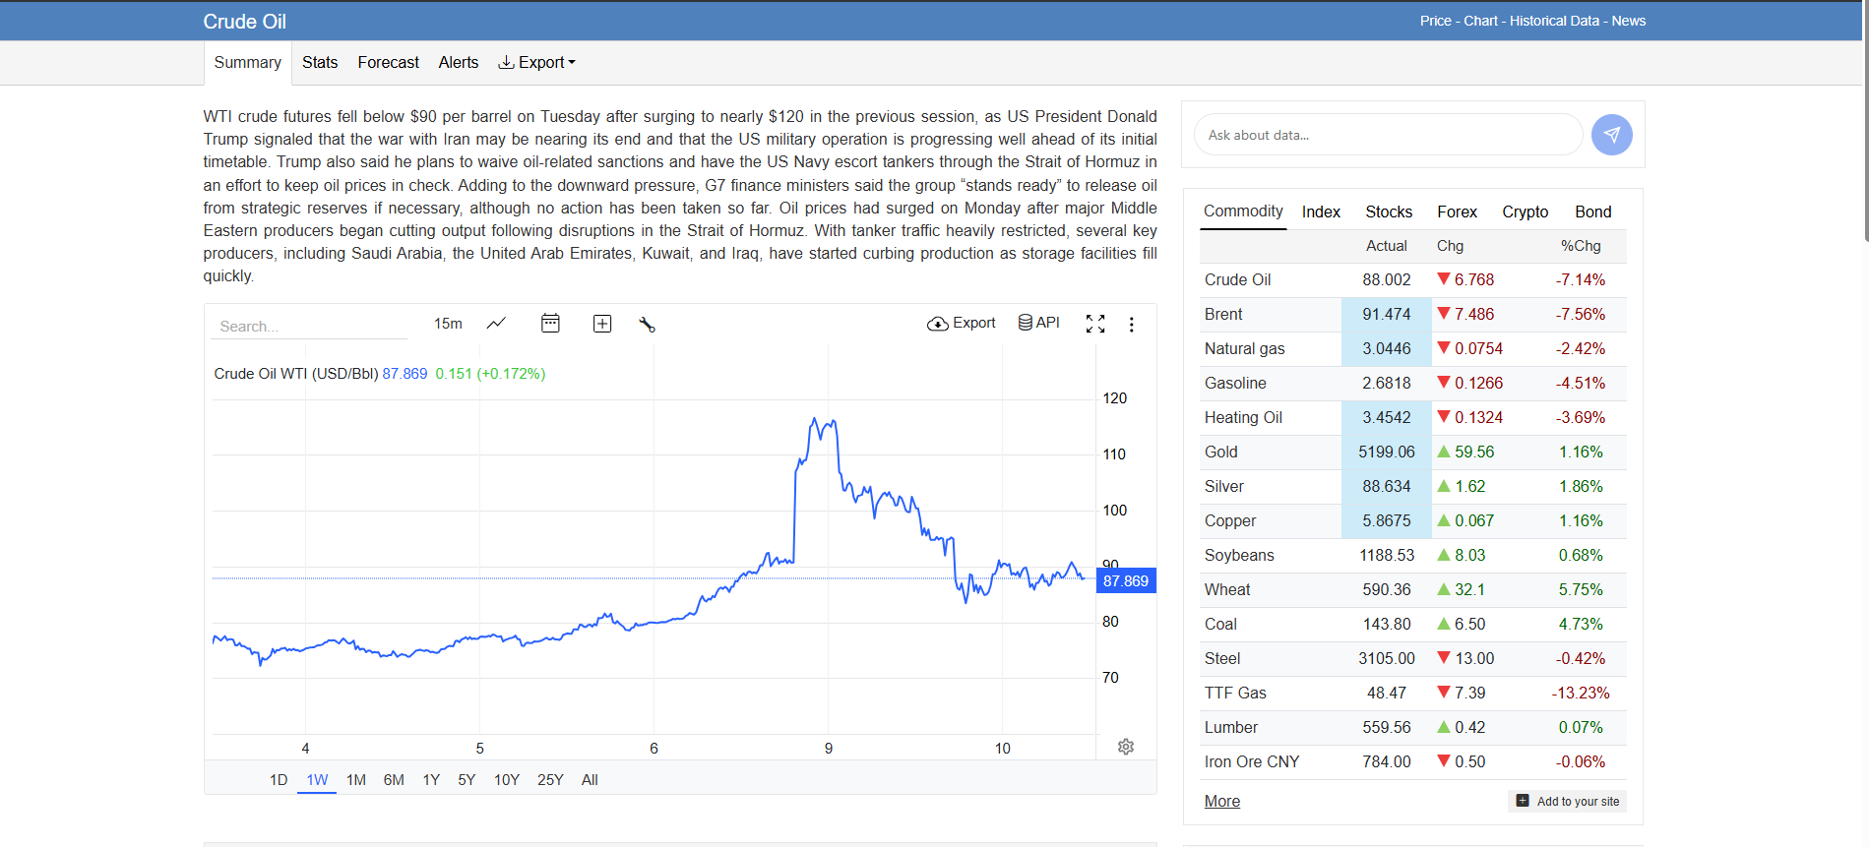Image resolution: width=1869 pixels, height=847 pixels.
Task: Click TTF Gas change of -13.23%
Action: point(1581,693)
